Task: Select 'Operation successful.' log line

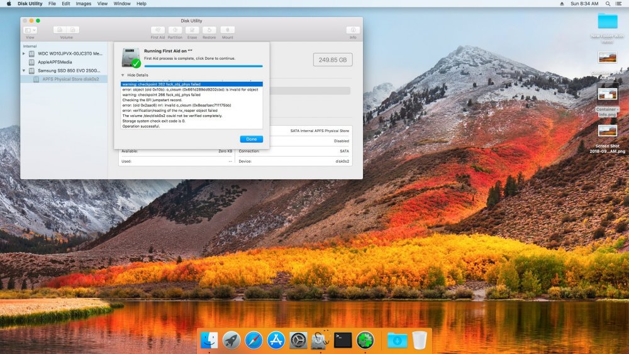Action: pos(192,126)
